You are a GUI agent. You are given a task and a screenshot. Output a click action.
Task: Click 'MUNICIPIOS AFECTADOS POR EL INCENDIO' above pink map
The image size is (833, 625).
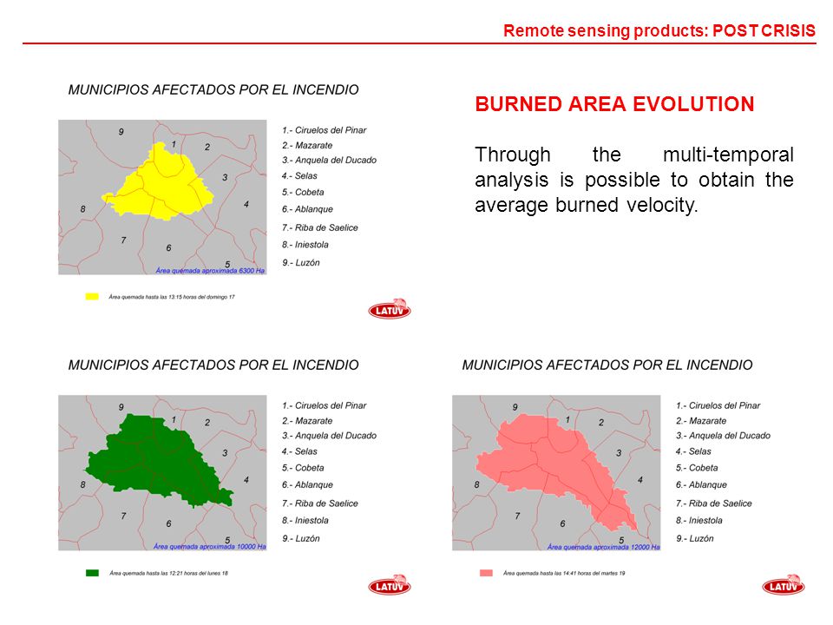click(607, 365)
